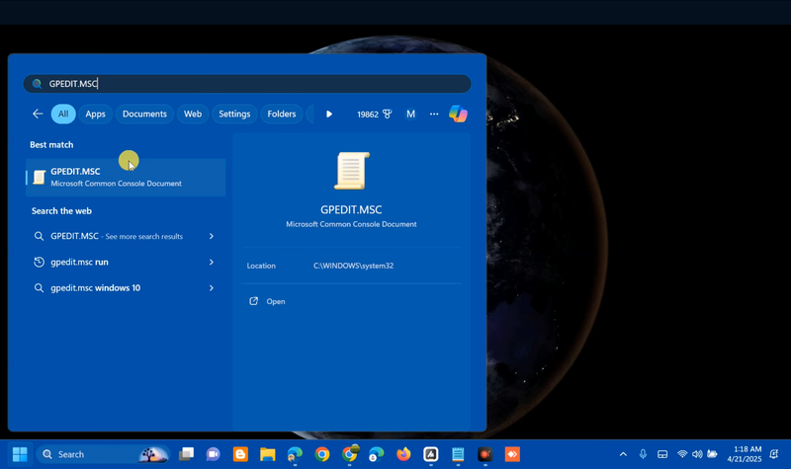Go back using the left arrow
This screenshot has width=791, height=469.
[x=38, y=114]
